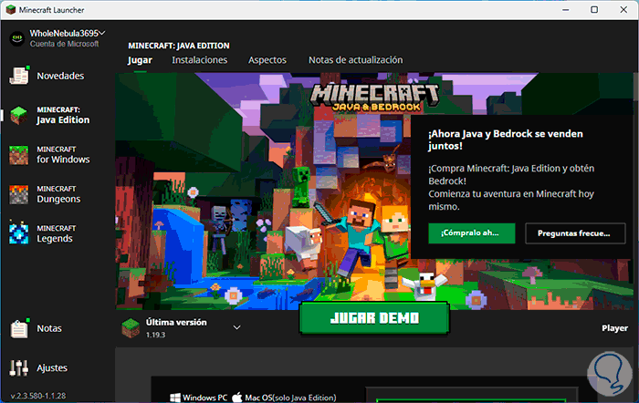The height and width of the screenshot is (403, 639).
Task: Switch to the Jugar tab
Action: click(140, 60)
